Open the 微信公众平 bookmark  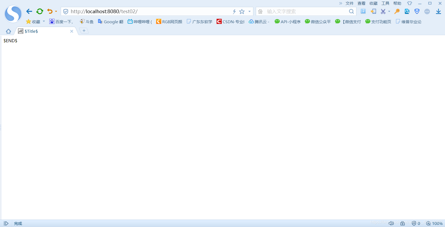coord(318,22)
